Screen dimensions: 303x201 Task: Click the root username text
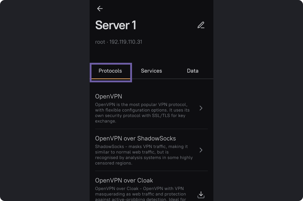click(100, 42)
